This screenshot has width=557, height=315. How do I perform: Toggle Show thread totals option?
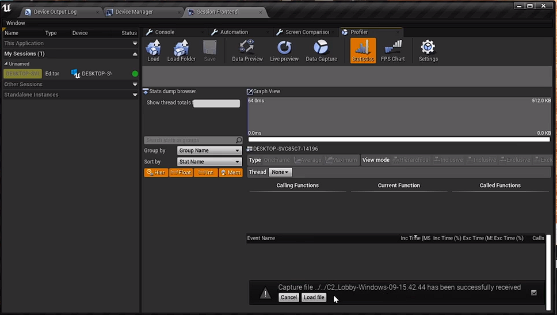(x=216, y=103)
